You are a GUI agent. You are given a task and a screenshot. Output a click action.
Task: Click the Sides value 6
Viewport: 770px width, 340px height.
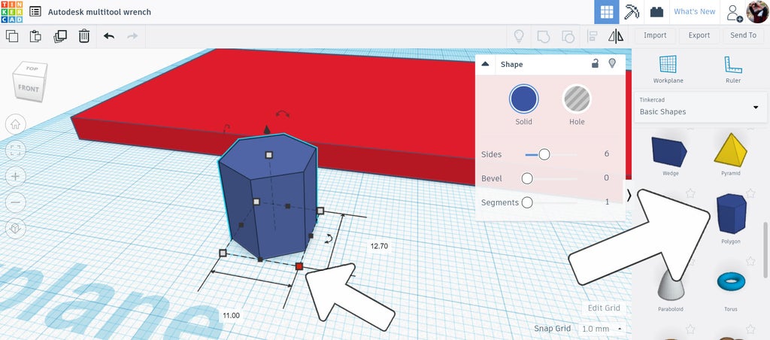[607, 153]
